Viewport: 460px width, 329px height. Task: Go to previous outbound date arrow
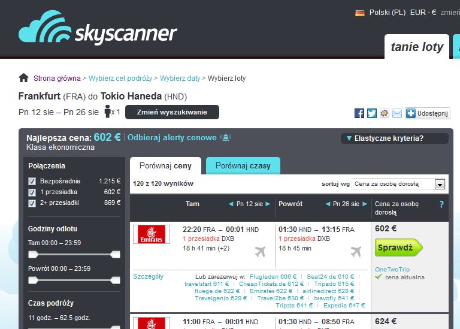[x=231, y=204]
